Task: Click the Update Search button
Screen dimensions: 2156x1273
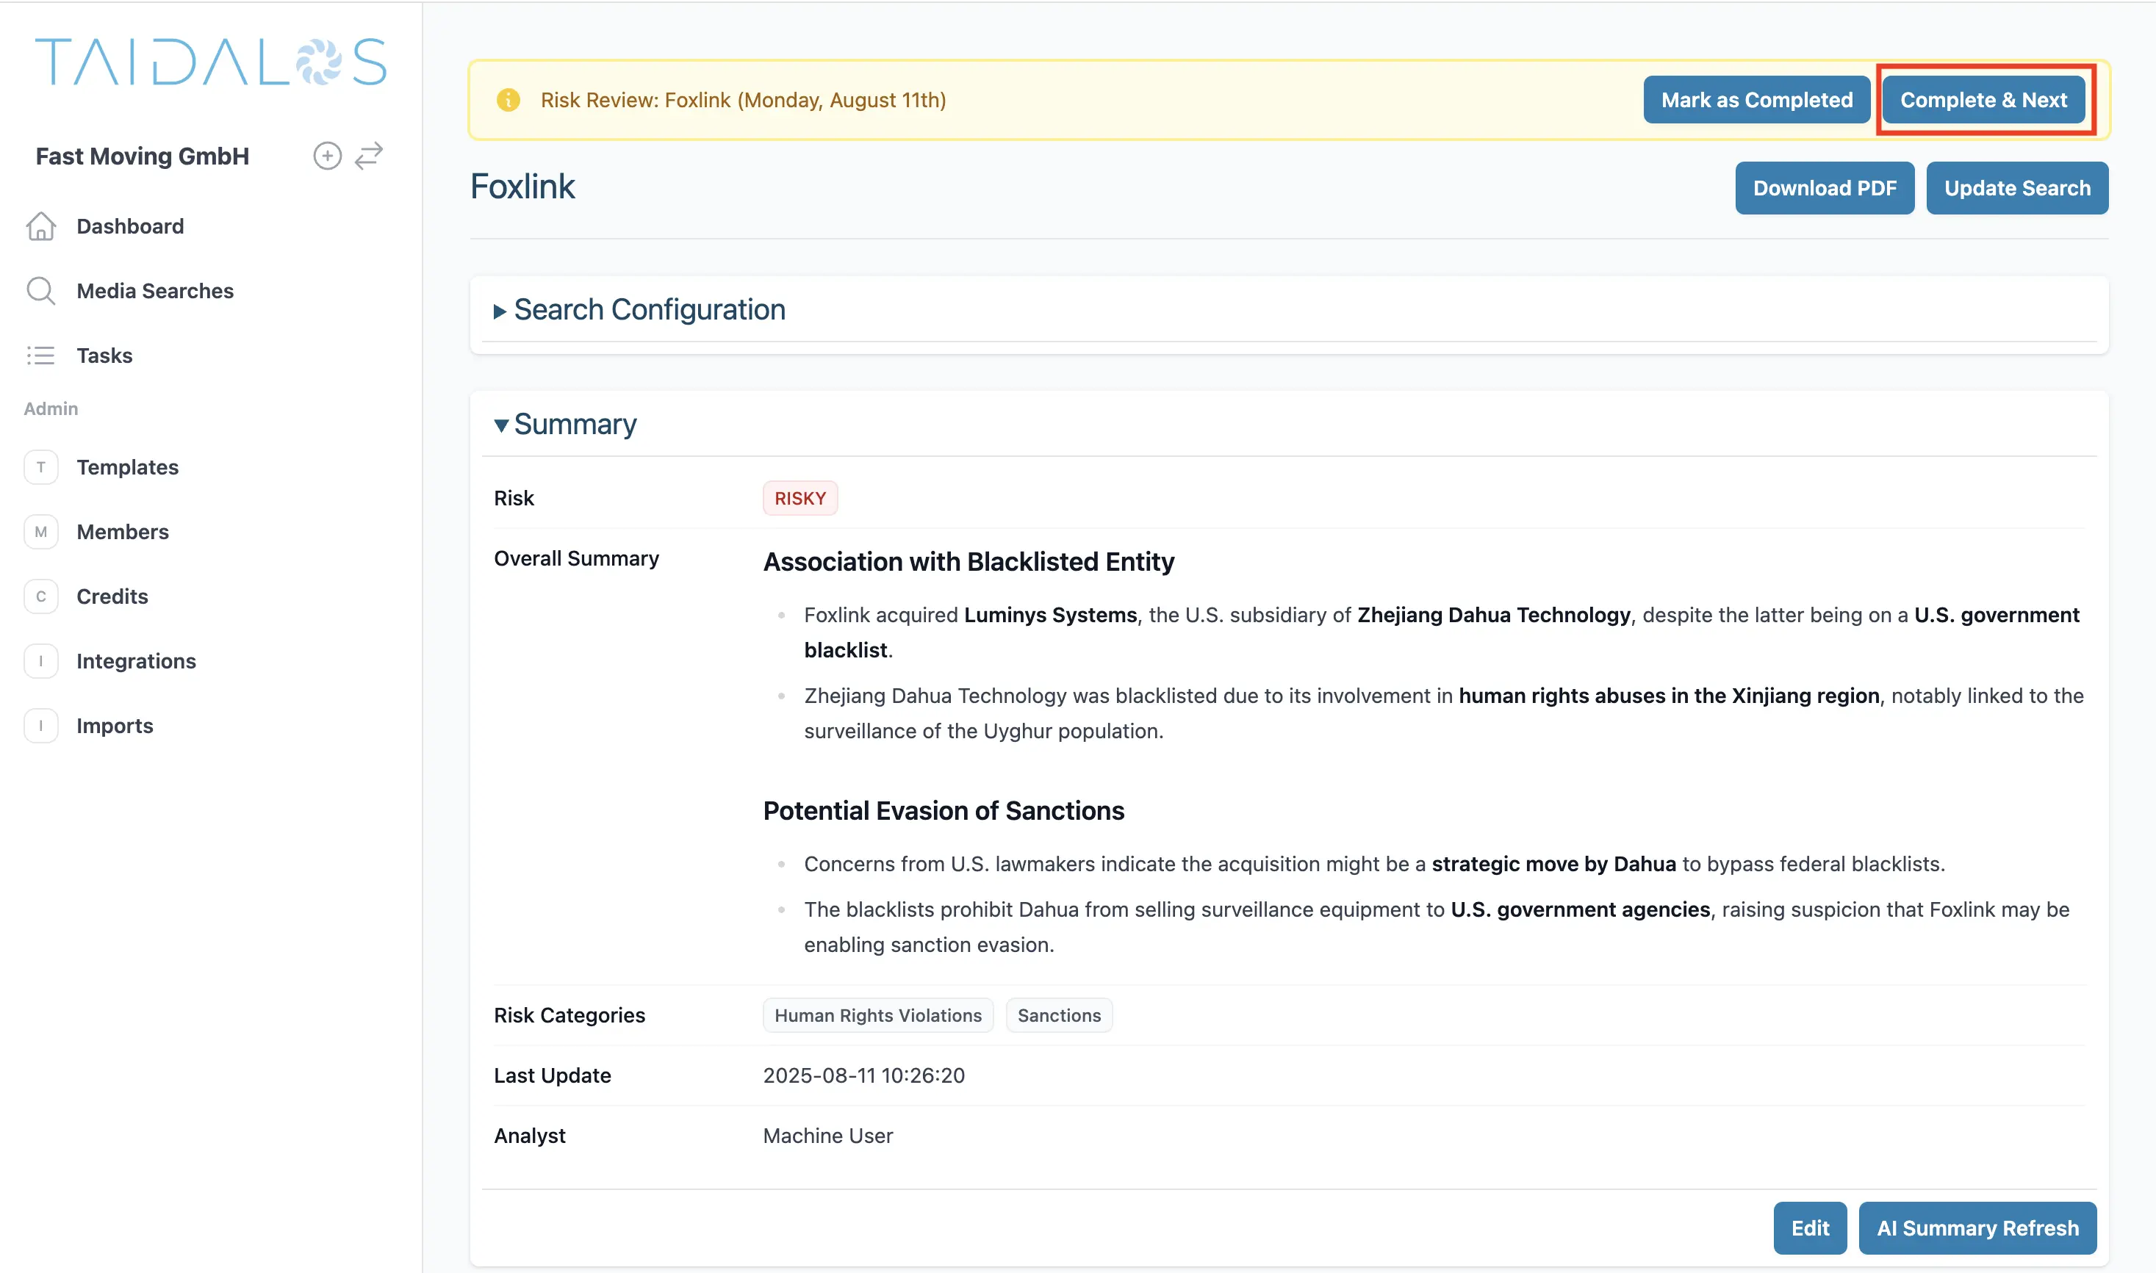Action: [2016, 188]
